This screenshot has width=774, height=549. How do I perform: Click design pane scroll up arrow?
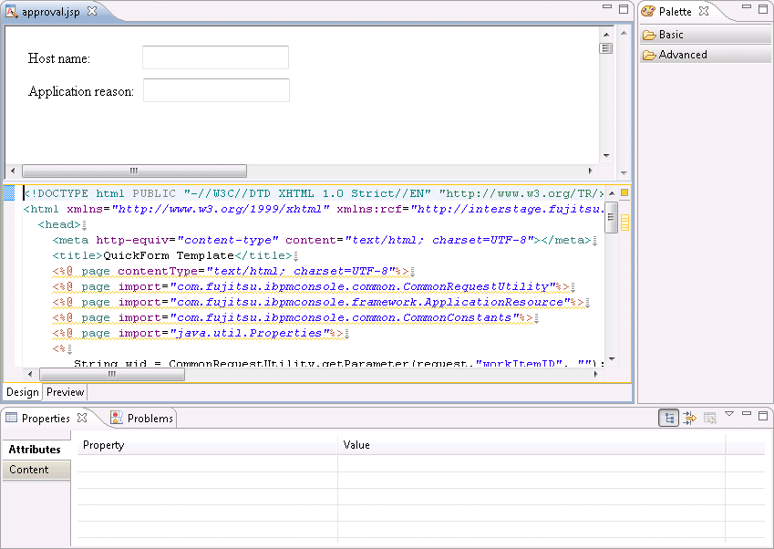click(x=606, y=35)
